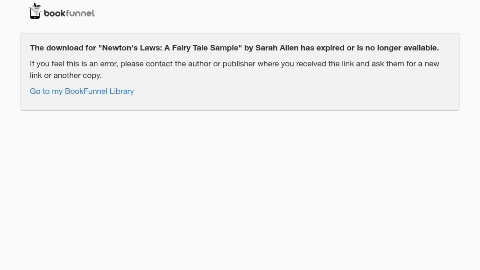480x270 pixels.
Task: Click the gray "funnel" part of the logo
Action: point(81,14)
